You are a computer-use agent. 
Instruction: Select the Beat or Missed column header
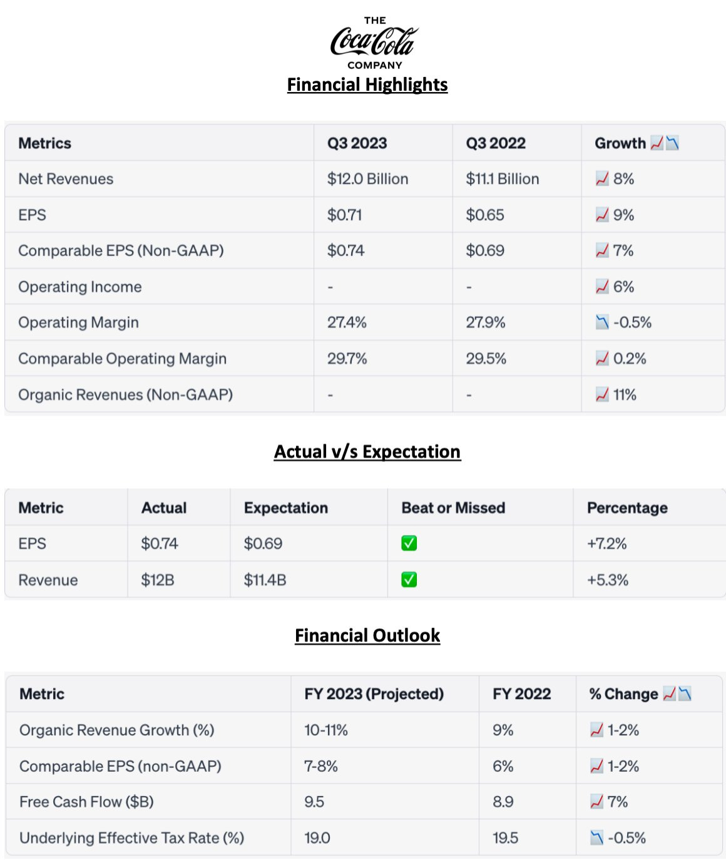[453, 508]
